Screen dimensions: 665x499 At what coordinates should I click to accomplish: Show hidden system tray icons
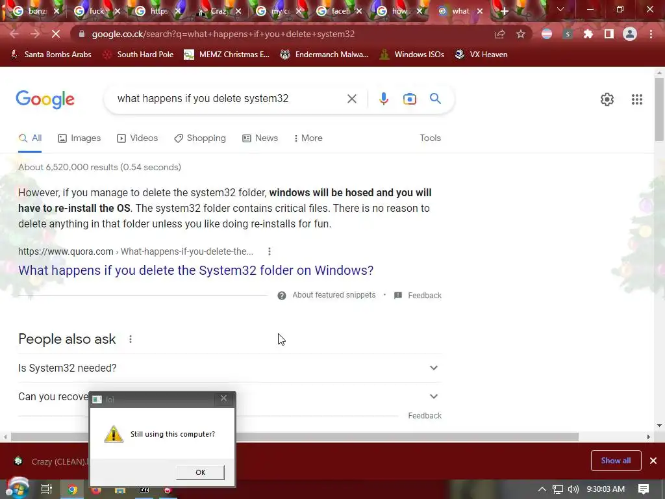click(542, 489)
